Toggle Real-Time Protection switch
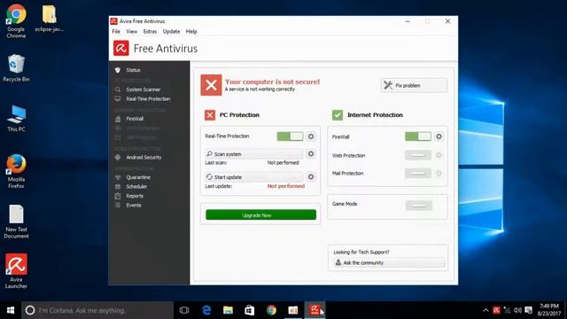The image size is (567, 319). pyautogui.click(x=290, y=136)
